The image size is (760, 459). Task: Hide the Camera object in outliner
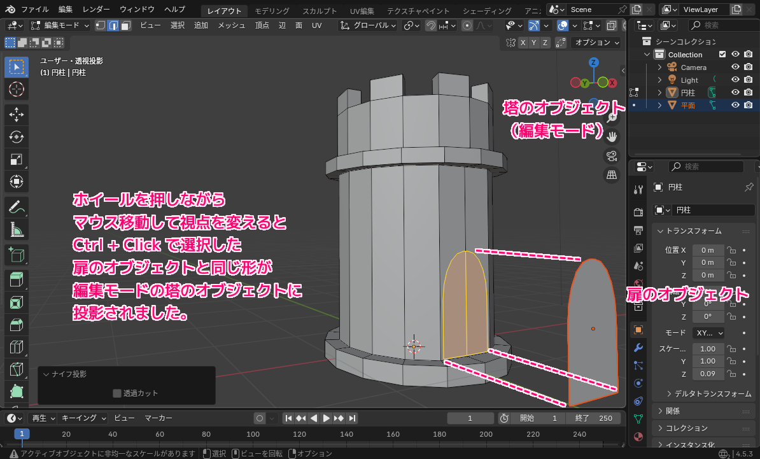[735, 67]
